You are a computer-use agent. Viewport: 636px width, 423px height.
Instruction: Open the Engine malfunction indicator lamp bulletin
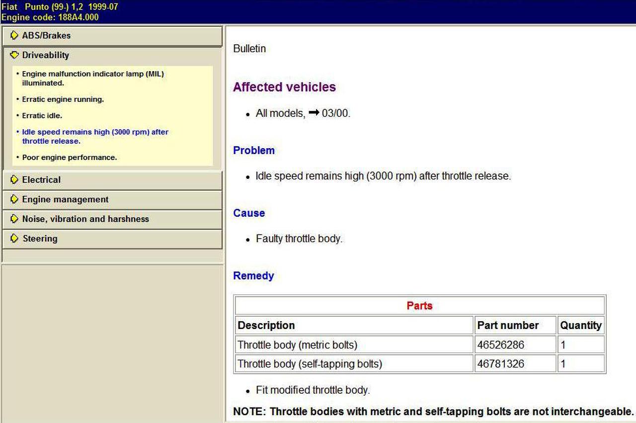point(93,79)
